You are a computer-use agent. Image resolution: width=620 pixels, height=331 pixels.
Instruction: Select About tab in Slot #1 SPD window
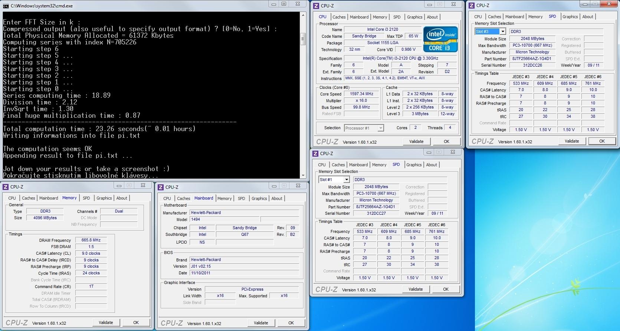pos(432,165)
